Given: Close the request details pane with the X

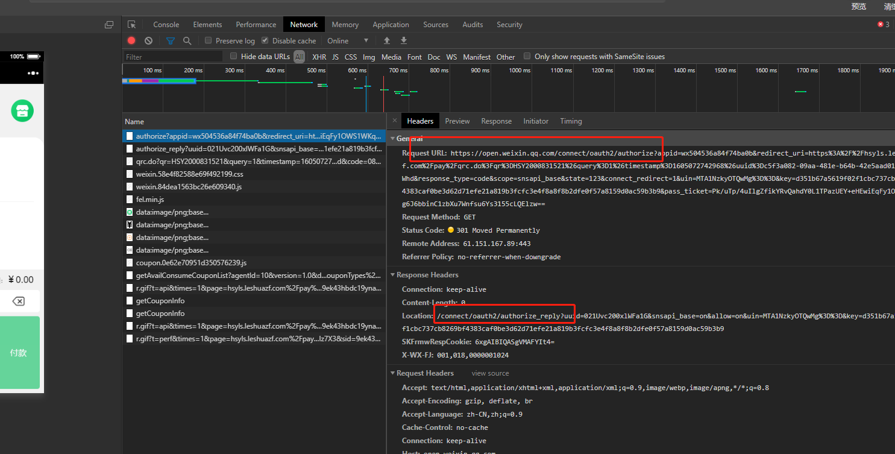Looking at the screenshot, I should point(395,121).
